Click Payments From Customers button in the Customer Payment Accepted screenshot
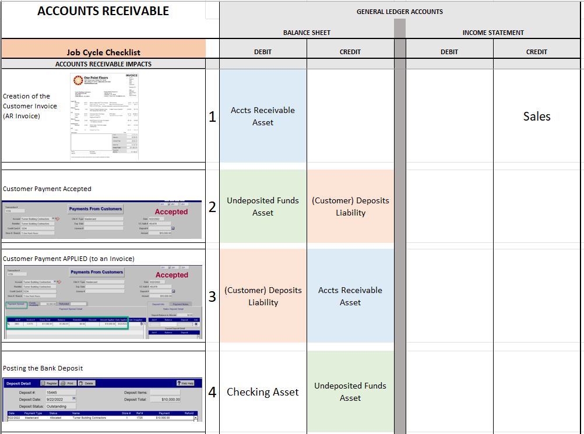The height and width of the screenshot is (434, 584). click(96, 209)
